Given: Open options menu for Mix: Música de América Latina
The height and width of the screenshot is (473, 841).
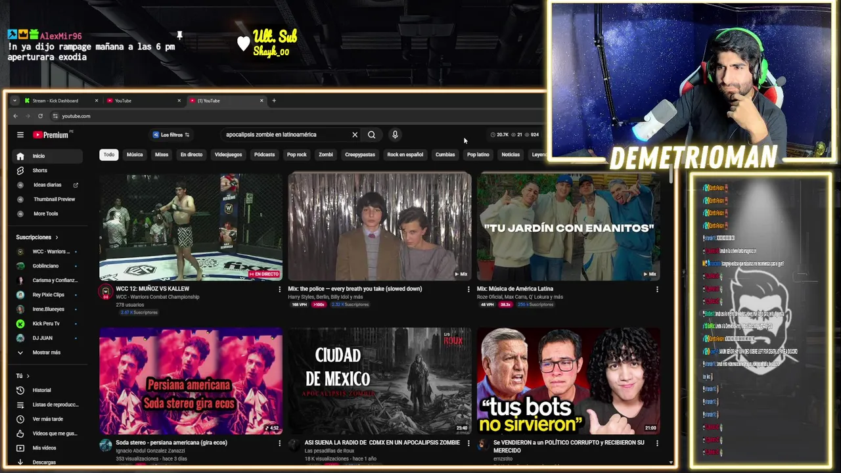Looking at the screenshot, I should coord(657,289).
